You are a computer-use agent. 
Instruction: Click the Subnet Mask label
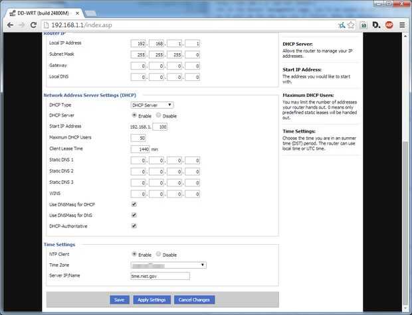tap(62, 54)
